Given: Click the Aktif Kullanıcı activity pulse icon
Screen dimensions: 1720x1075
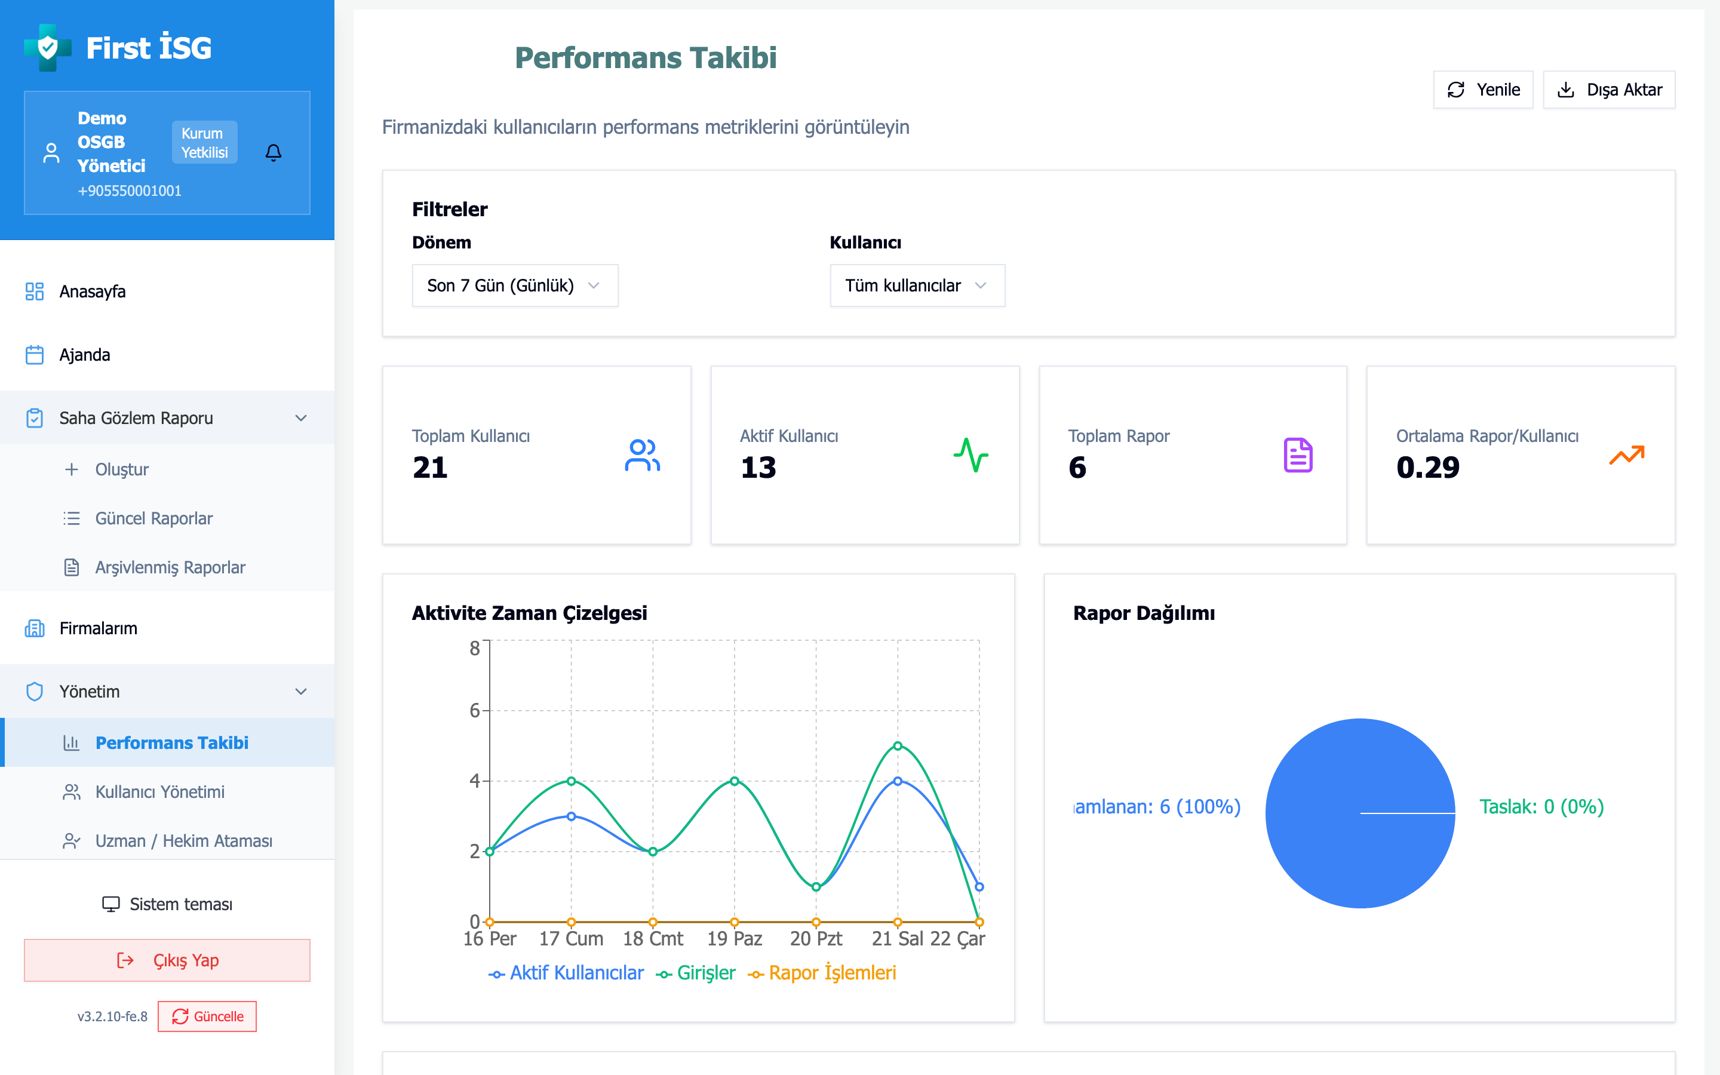Looking at the screenshot, I should [x=970, y=455].
